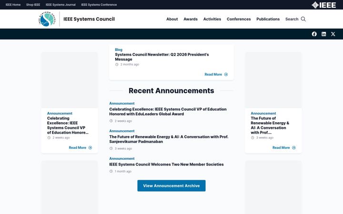Screen dimensions: 343x214
Task: Open the X social icon
Action: [333, 34]
